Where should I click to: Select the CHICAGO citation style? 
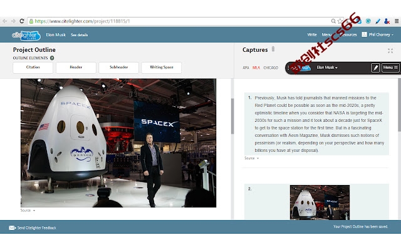pos(271,67)
